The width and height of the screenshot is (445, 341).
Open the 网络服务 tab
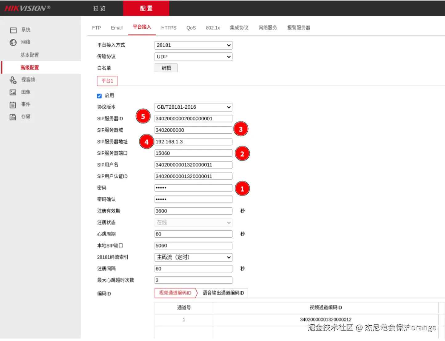(x=268, y=28)
